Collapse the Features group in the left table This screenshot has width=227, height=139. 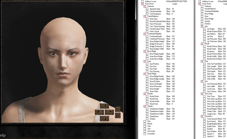click(x=145, y=6)
